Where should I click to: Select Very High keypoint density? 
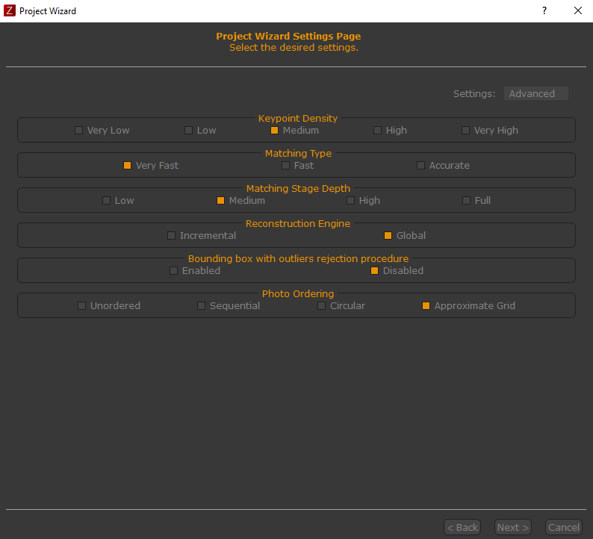[x=466, y=131]
